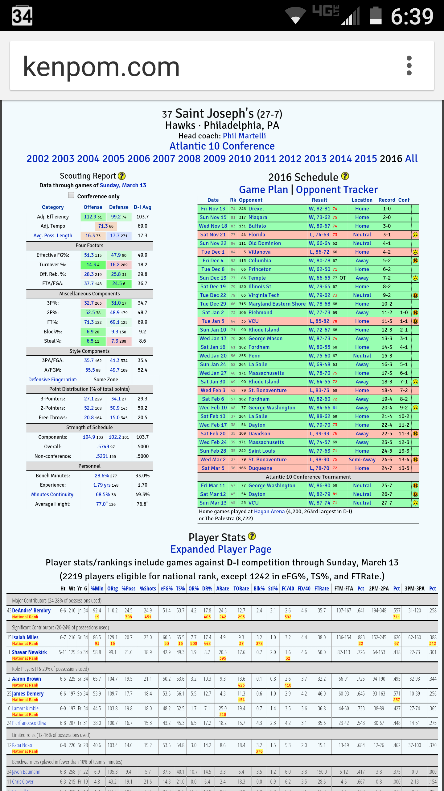Viewport: 444px width, 791px height.
Task: Open Sunday, March 13 date link
Action: pyautogui.click(x=123, y=185)
